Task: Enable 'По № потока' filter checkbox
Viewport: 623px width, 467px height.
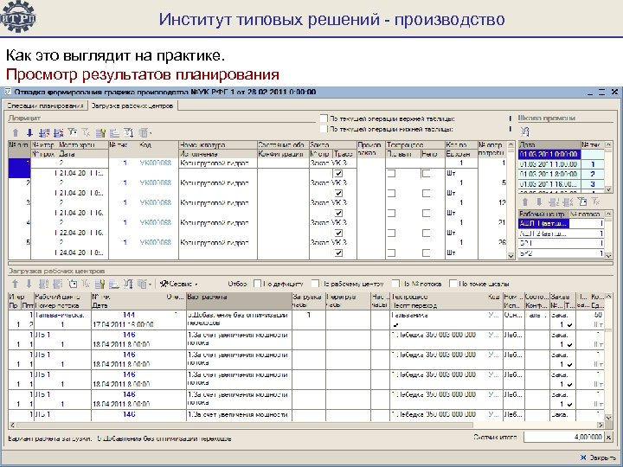Action: tap(395, 284)
